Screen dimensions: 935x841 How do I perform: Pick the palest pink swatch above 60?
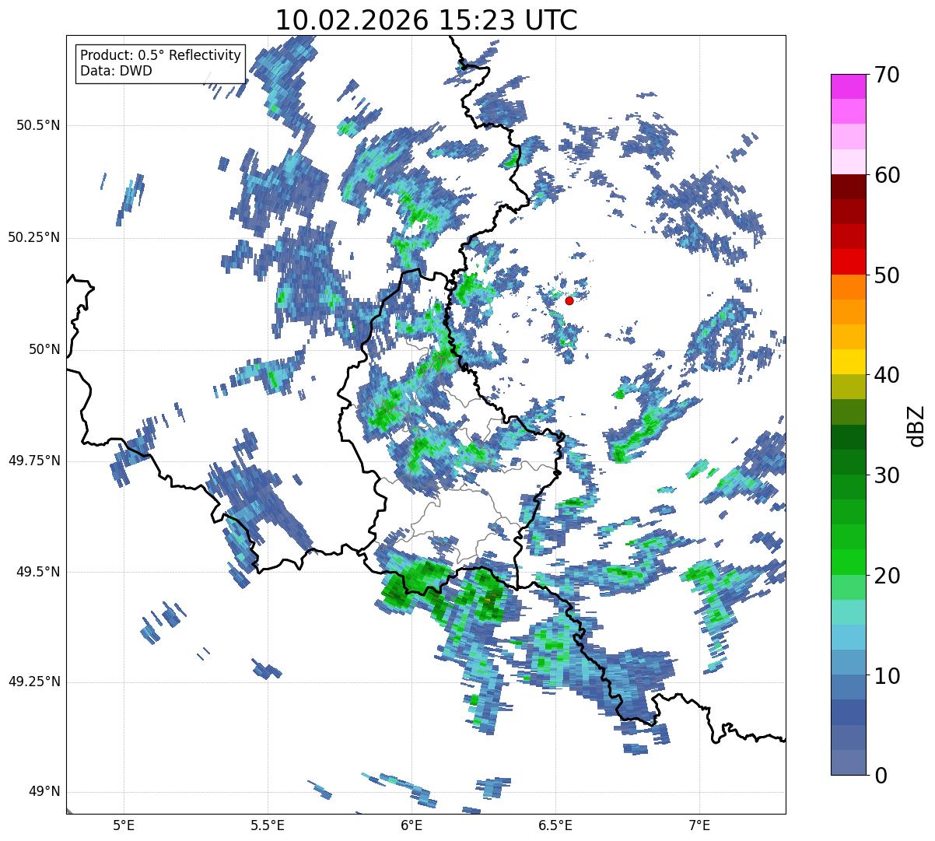point(849,162)
